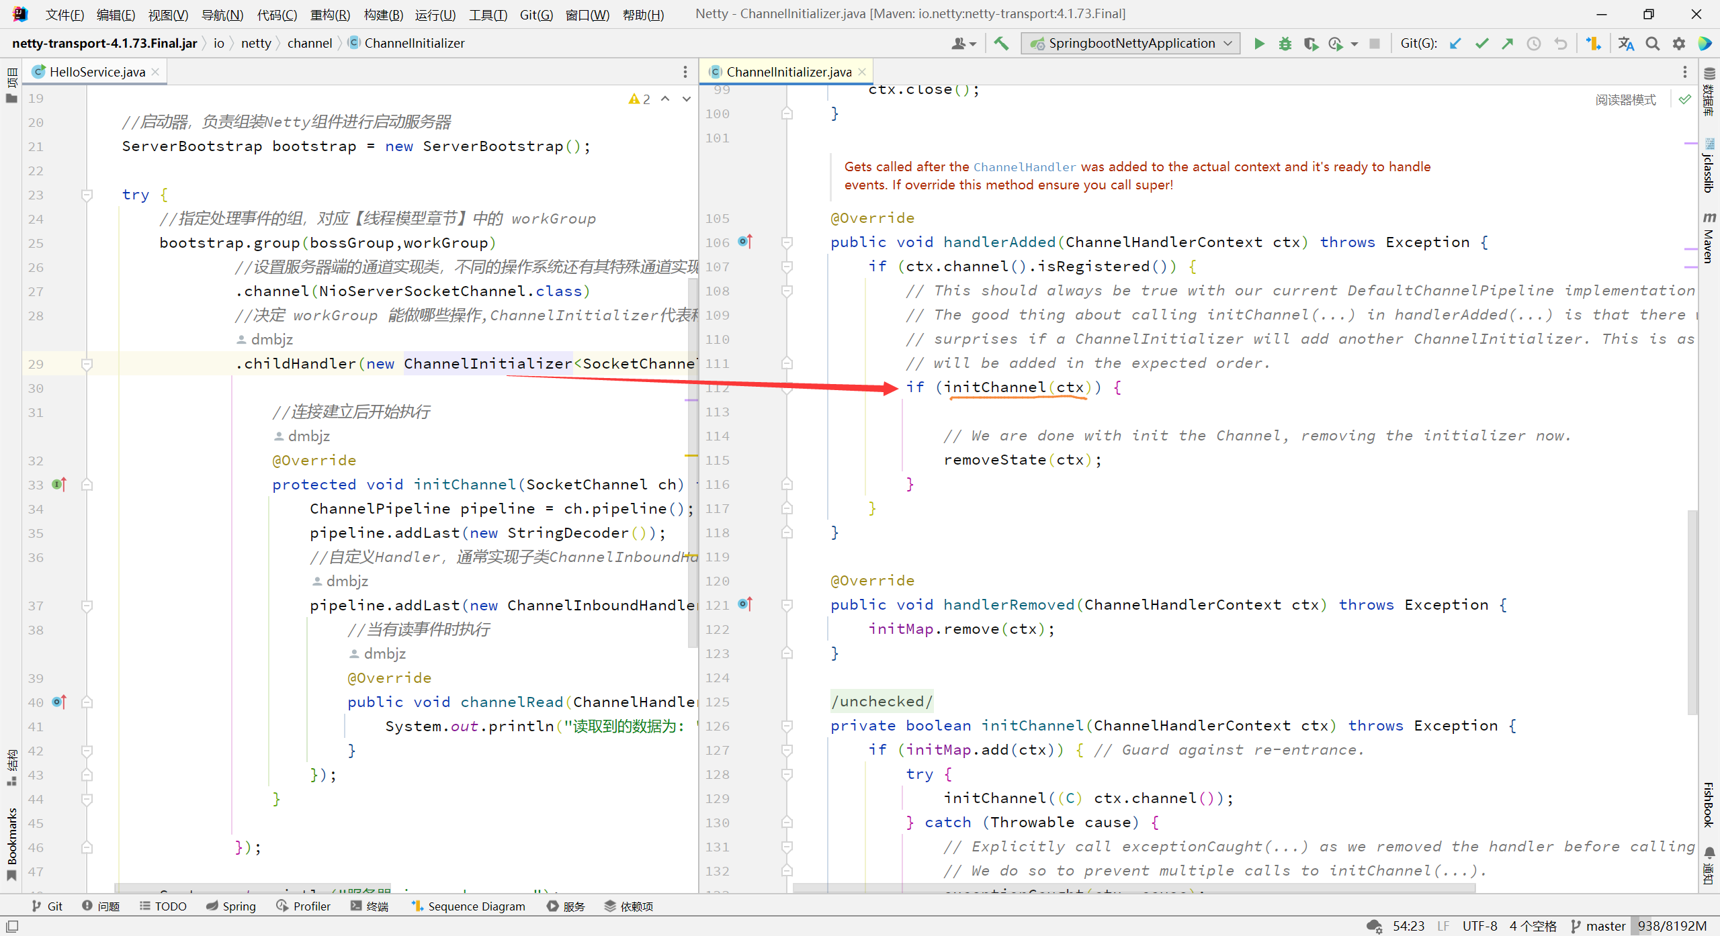
Task: Click the Build project hammer icon
Action: (x=1001, y=44)
